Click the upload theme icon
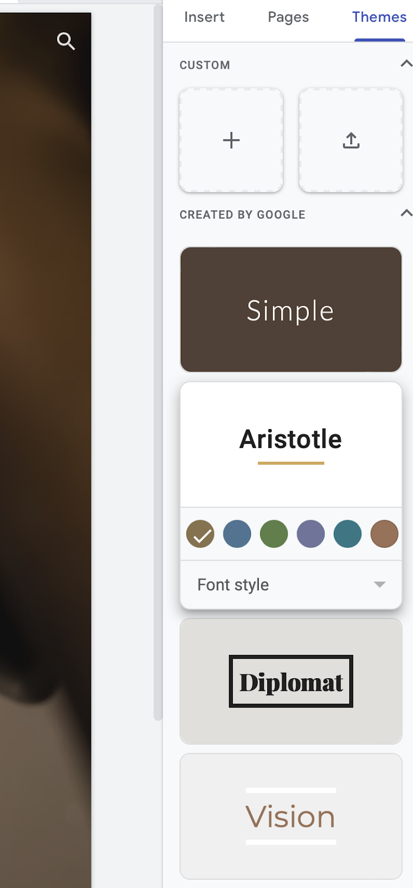 pyautogui.click(x=350, y=140)
